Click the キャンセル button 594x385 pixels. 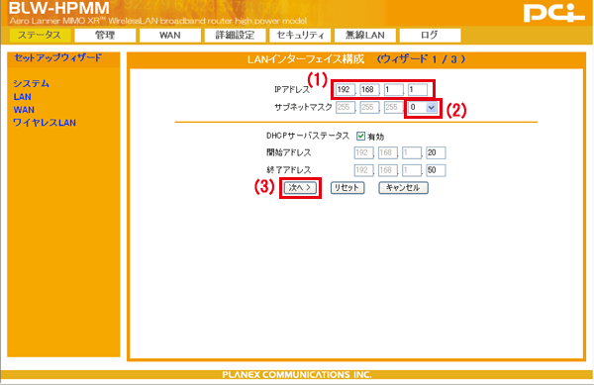(x=404, y=188)
